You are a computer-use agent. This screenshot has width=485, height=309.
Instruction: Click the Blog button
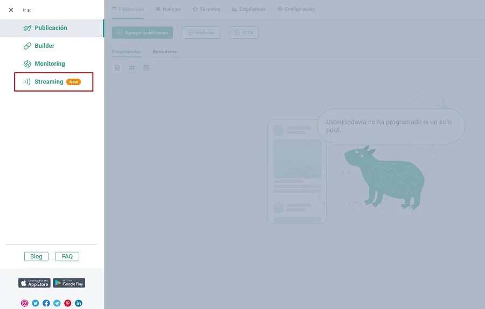point(36,256)
